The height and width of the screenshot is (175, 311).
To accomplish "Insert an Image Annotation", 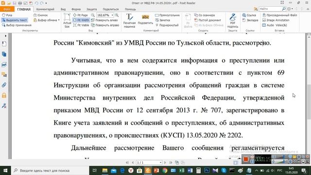I will pyautogui.click(x=276, y=20).
